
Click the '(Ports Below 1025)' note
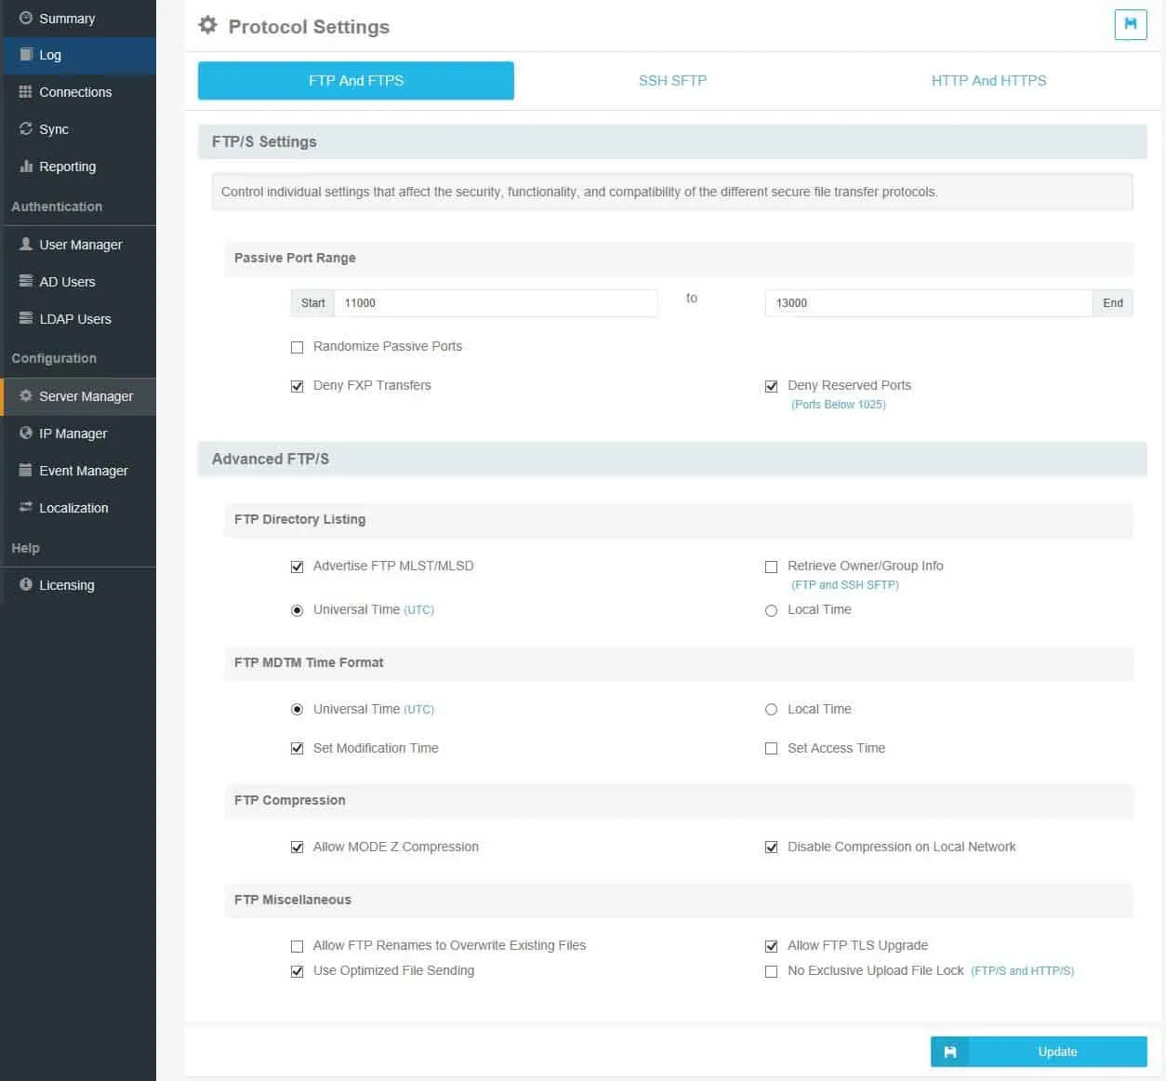(839, 405)
